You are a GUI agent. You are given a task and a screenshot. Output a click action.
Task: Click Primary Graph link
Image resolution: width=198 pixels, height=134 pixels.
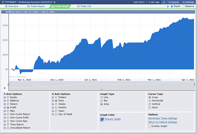tap(113, 119)
